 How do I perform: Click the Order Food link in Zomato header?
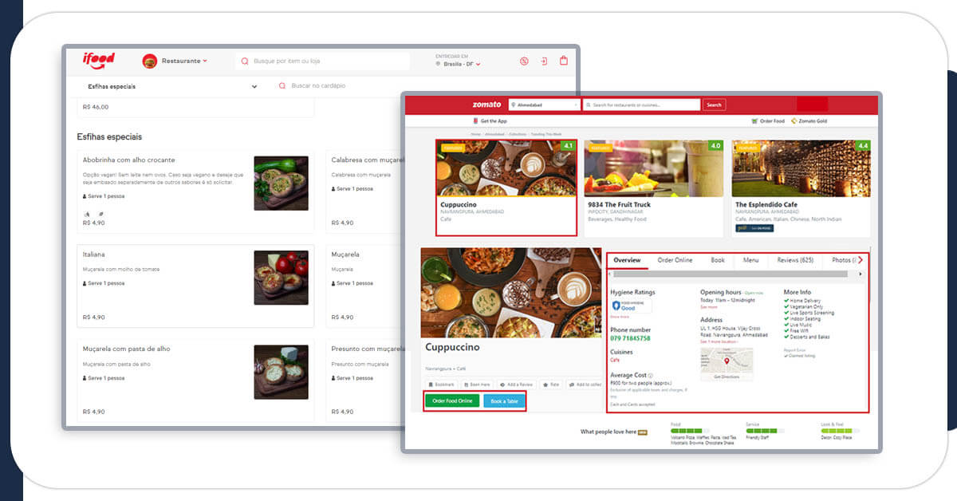point(768,121)
